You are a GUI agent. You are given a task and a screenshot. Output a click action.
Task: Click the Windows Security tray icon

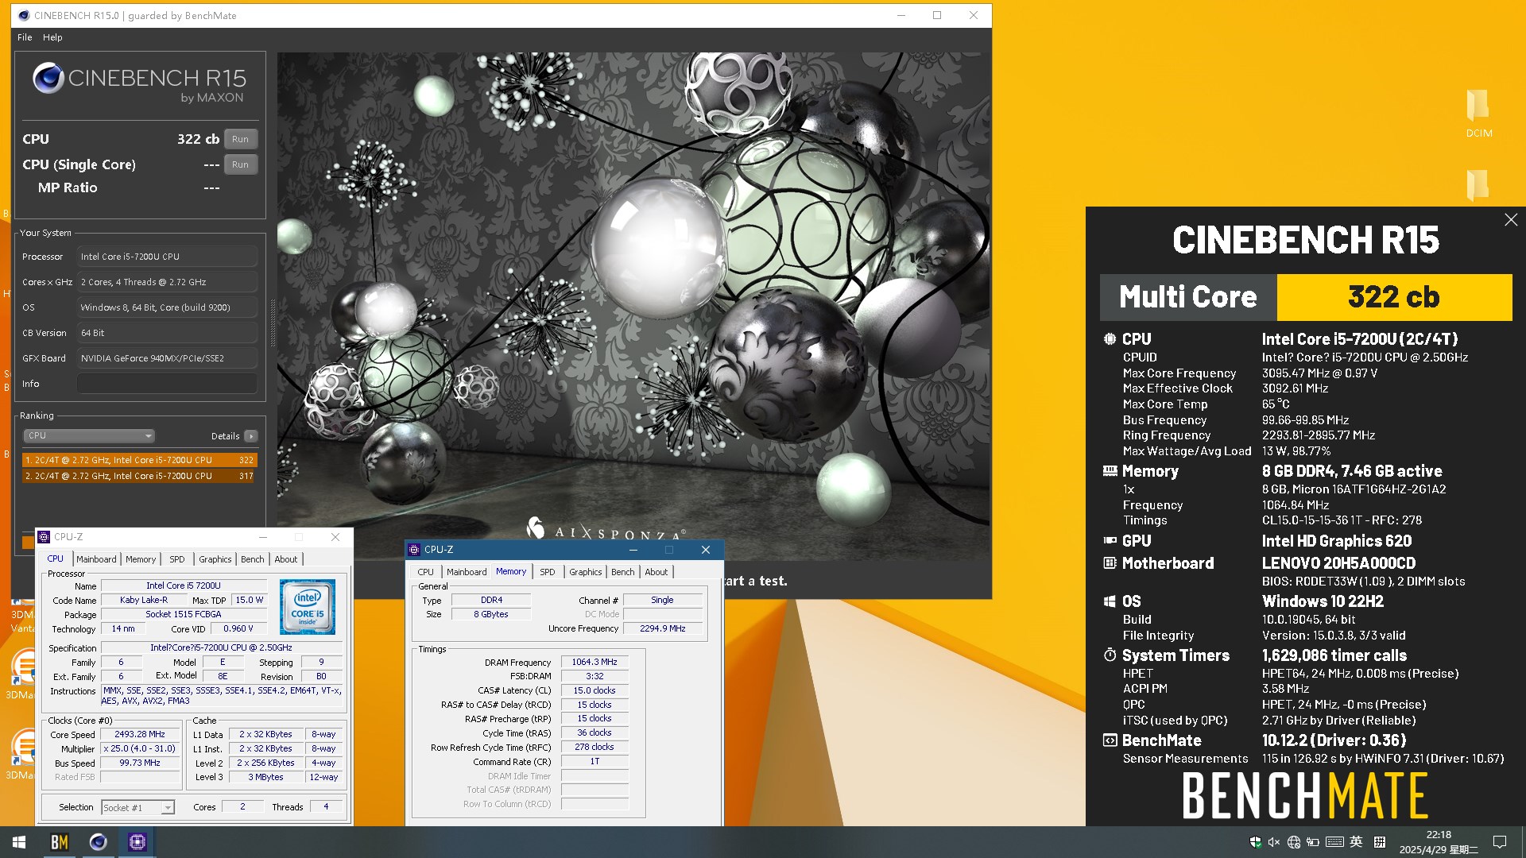coord(1255,842)
